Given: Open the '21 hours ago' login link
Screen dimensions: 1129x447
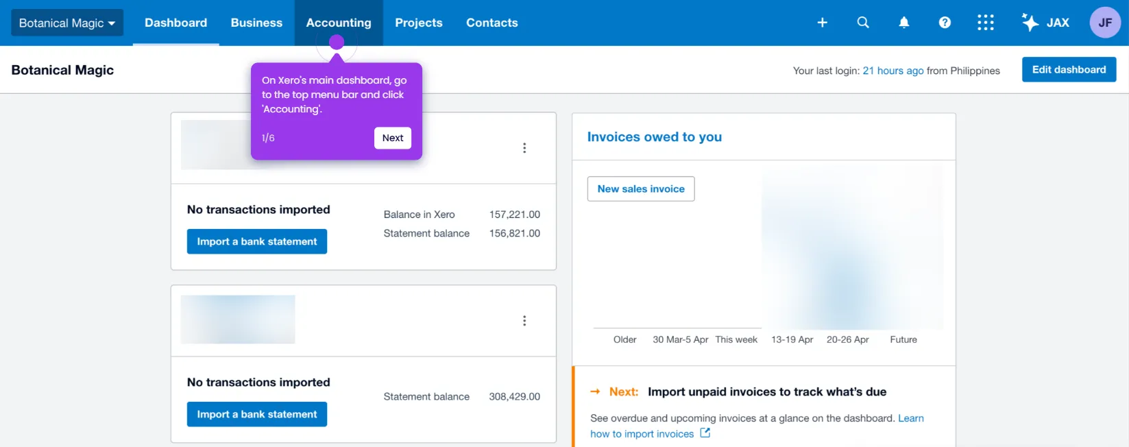Looking at the screenshot, I should [893, 71].
